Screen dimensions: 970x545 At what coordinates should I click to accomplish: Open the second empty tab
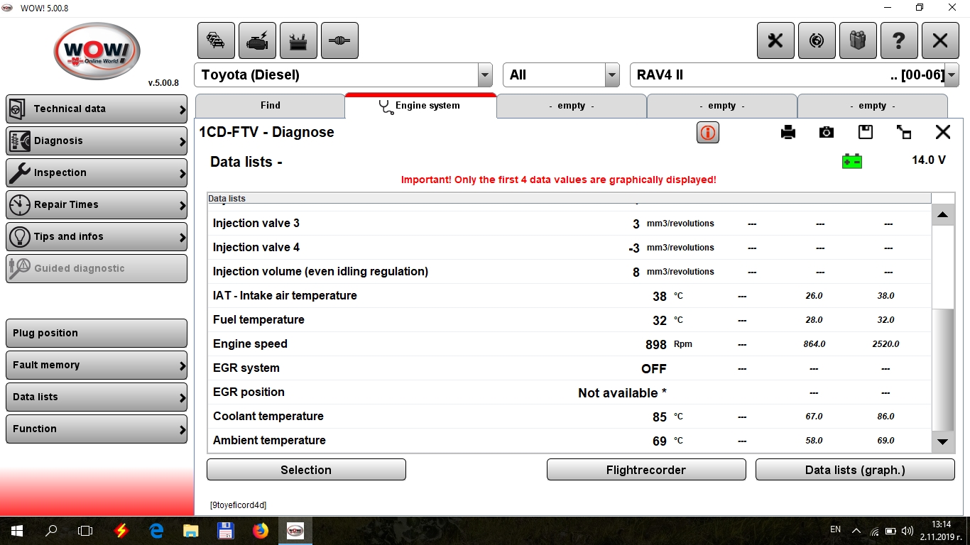point(722,106)
